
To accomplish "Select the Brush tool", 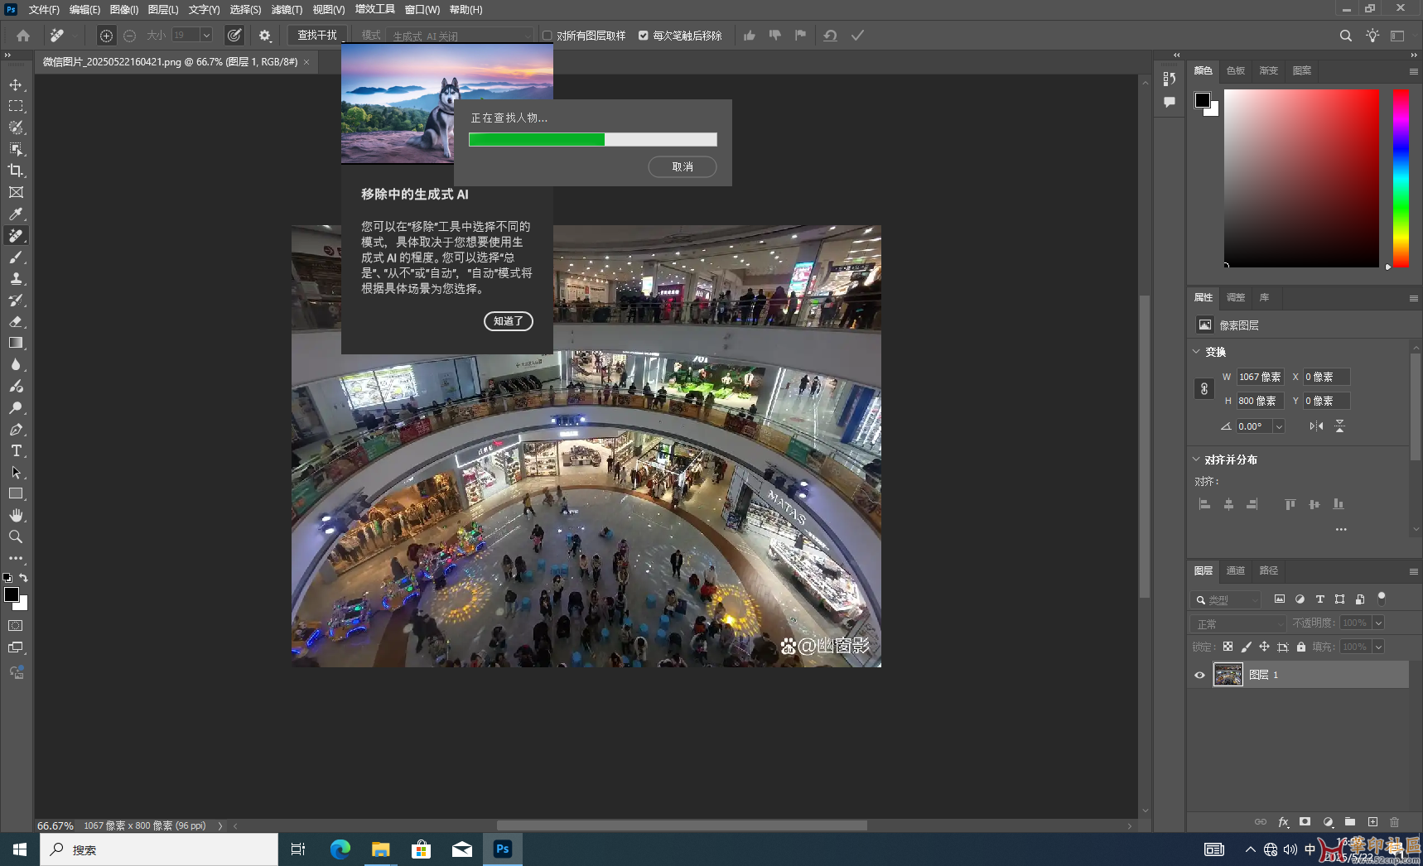I will (16, 257).
